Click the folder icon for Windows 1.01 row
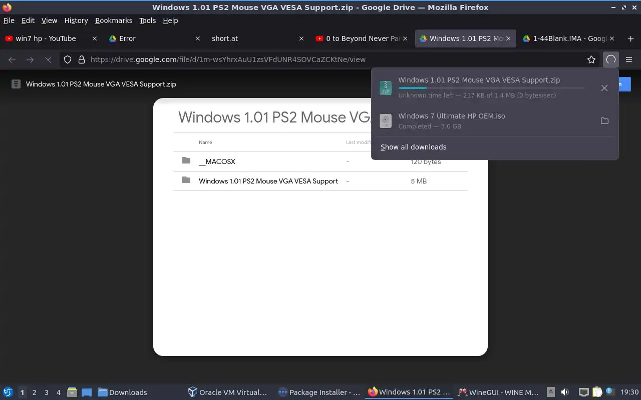This screenshot has width=641, height=400. tap(186, 180)
